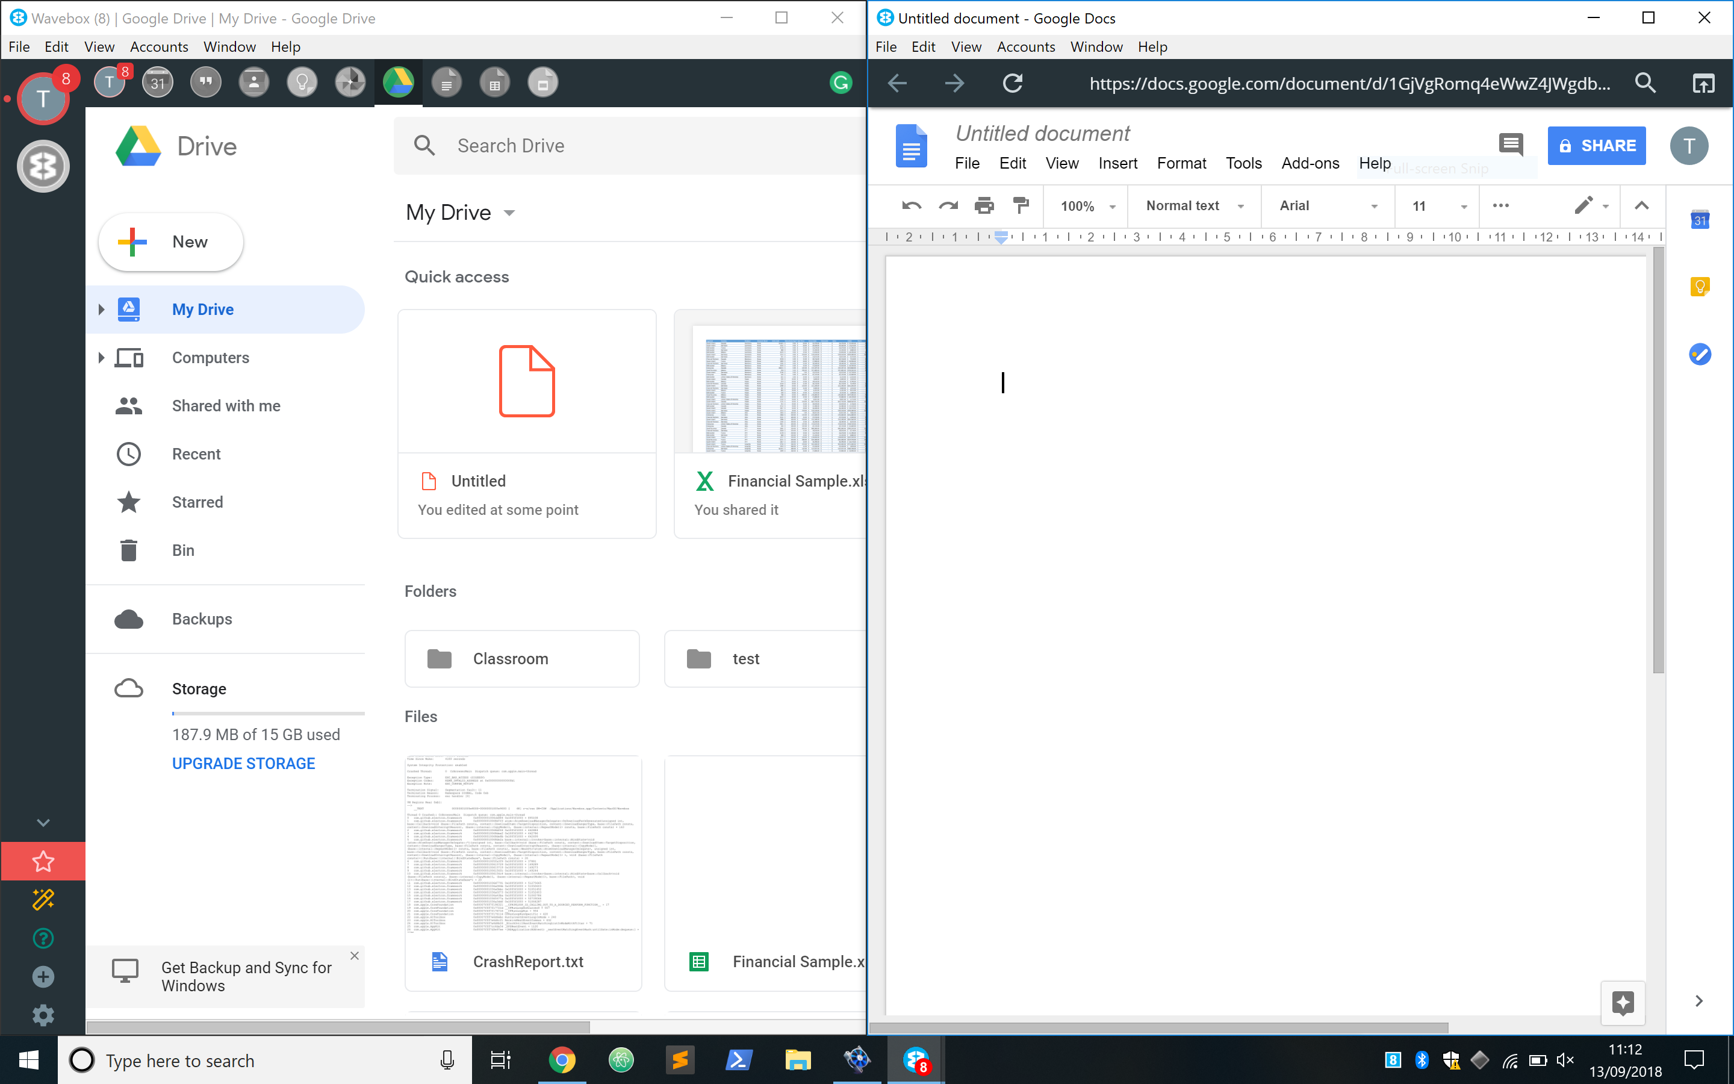1734x1084 pixels.
Task: Open comment history in Google Docs
Action: (1512, 146)
